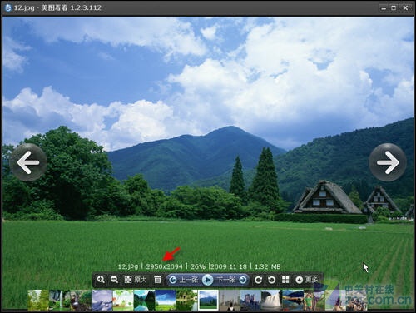Screen dimensions: 416x313
Task: Click the zoom in magnifier icon
Action: 101,280
